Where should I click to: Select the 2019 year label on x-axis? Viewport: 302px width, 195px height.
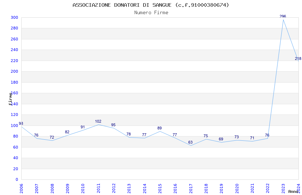(221, 188)
